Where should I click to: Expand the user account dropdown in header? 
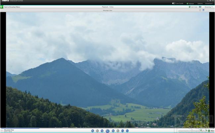pos(209,3)
